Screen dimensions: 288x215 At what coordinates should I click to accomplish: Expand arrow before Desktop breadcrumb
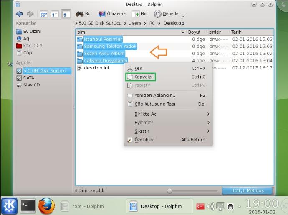pos(159,23)
